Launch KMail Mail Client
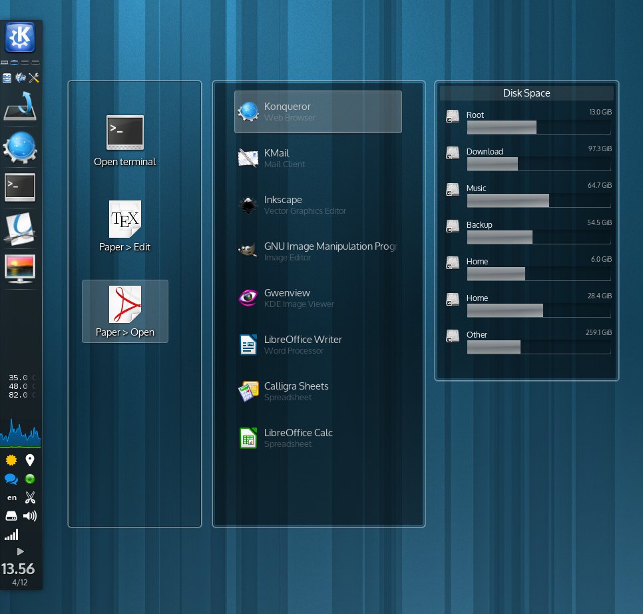 coord(318,158)
